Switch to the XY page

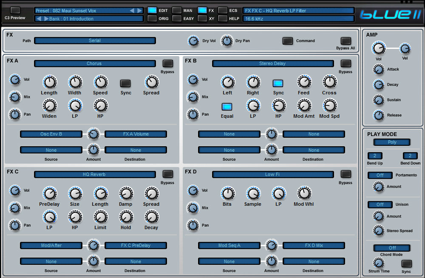click(202, 18)
